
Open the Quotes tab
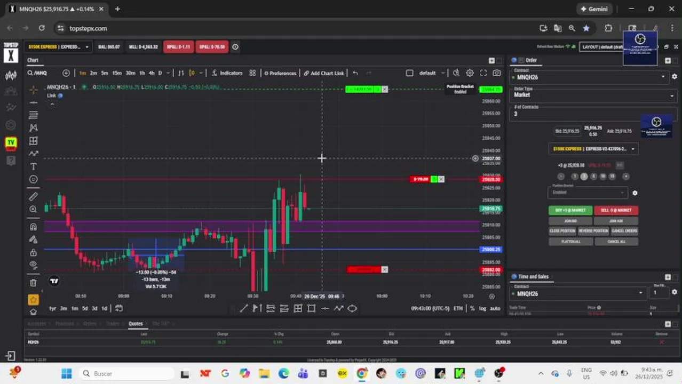136,324
